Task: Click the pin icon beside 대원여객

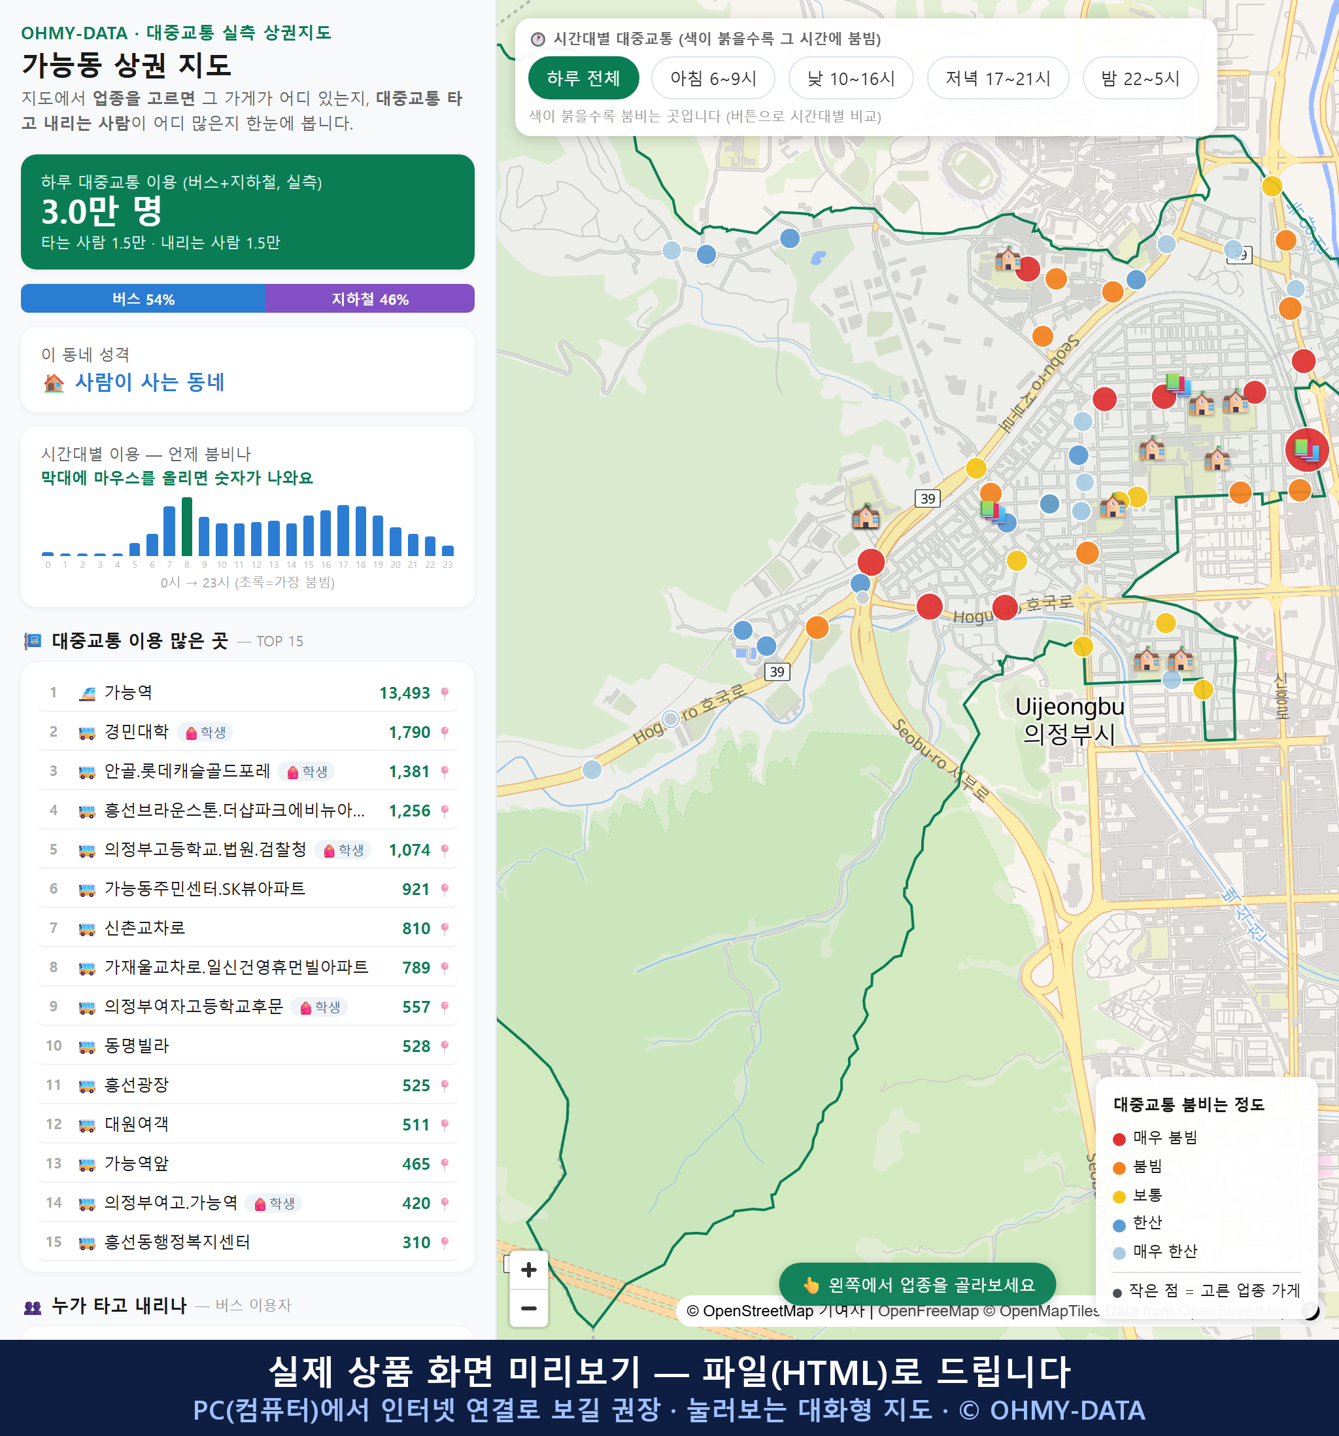Action: [445, 1125]
